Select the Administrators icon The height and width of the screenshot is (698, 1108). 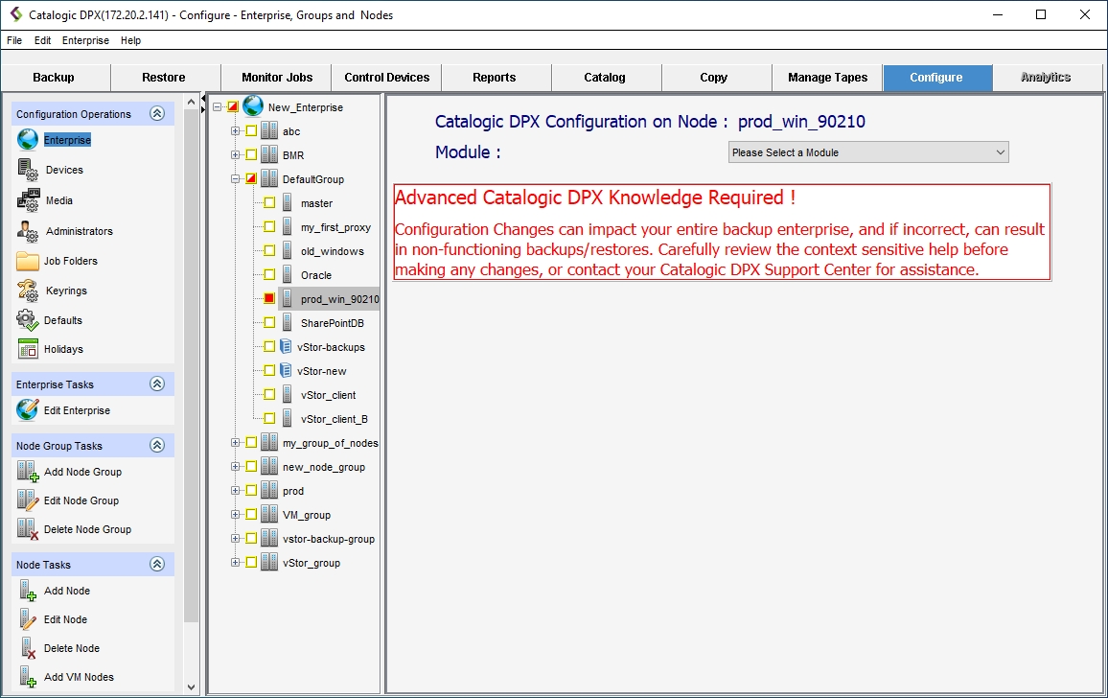[x=28, y=231]
